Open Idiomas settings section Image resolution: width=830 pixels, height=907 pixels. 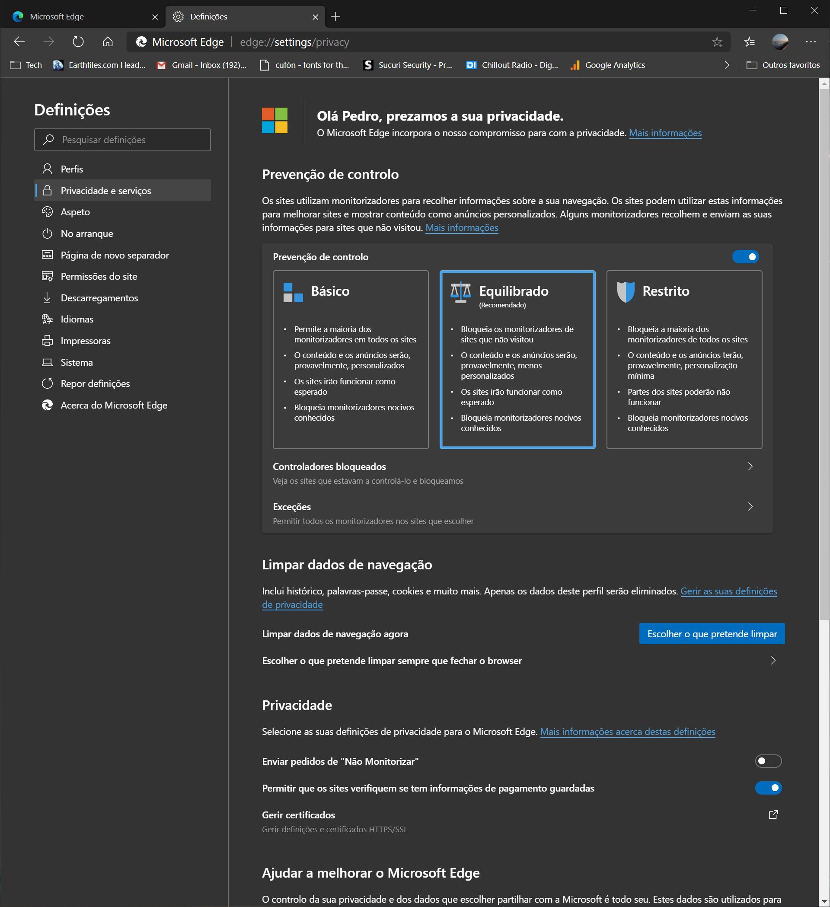(122, 319)
